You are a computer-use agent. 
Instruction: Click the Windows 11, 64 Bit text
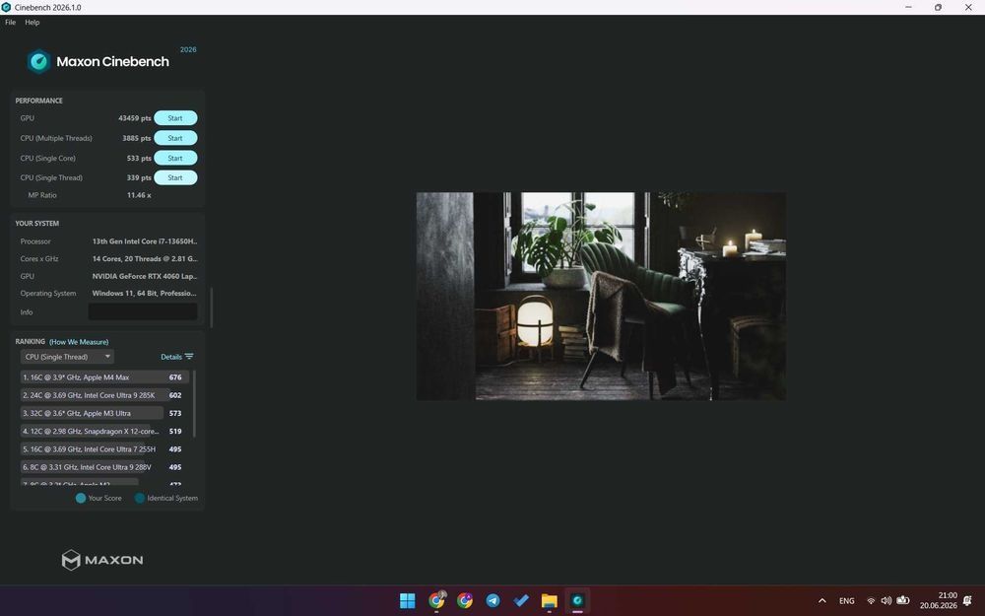coord(145,293)
